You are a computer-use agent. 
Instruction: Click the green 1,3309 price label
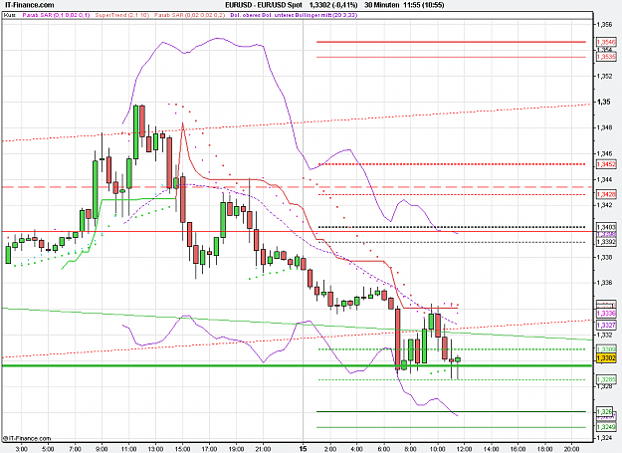click(x=606, y=349)
